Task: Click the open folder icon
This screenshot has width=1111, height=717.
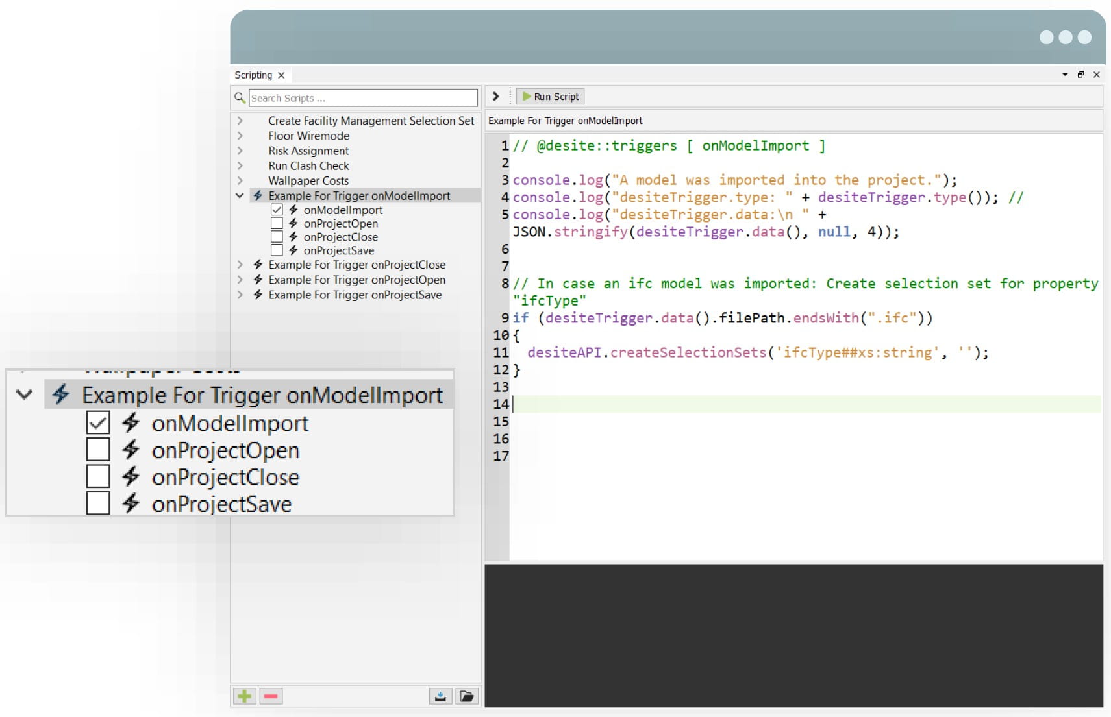Action: [x=466, y=696]
